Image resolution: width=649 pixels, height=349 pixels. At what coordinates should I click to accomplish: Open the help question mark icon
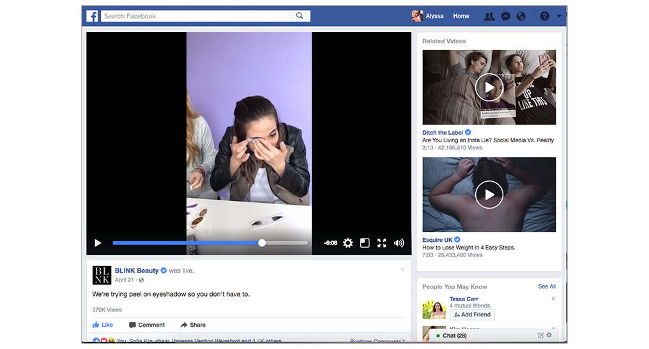point(545,16)
